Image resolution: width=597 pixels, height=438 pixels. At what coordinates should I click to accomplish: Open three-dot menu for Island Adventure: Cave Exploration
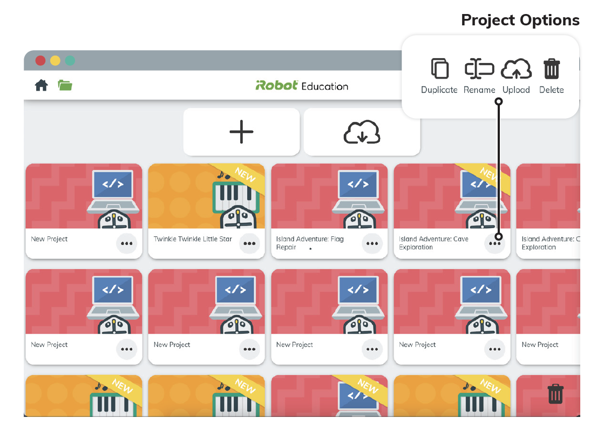click(494, 244)
